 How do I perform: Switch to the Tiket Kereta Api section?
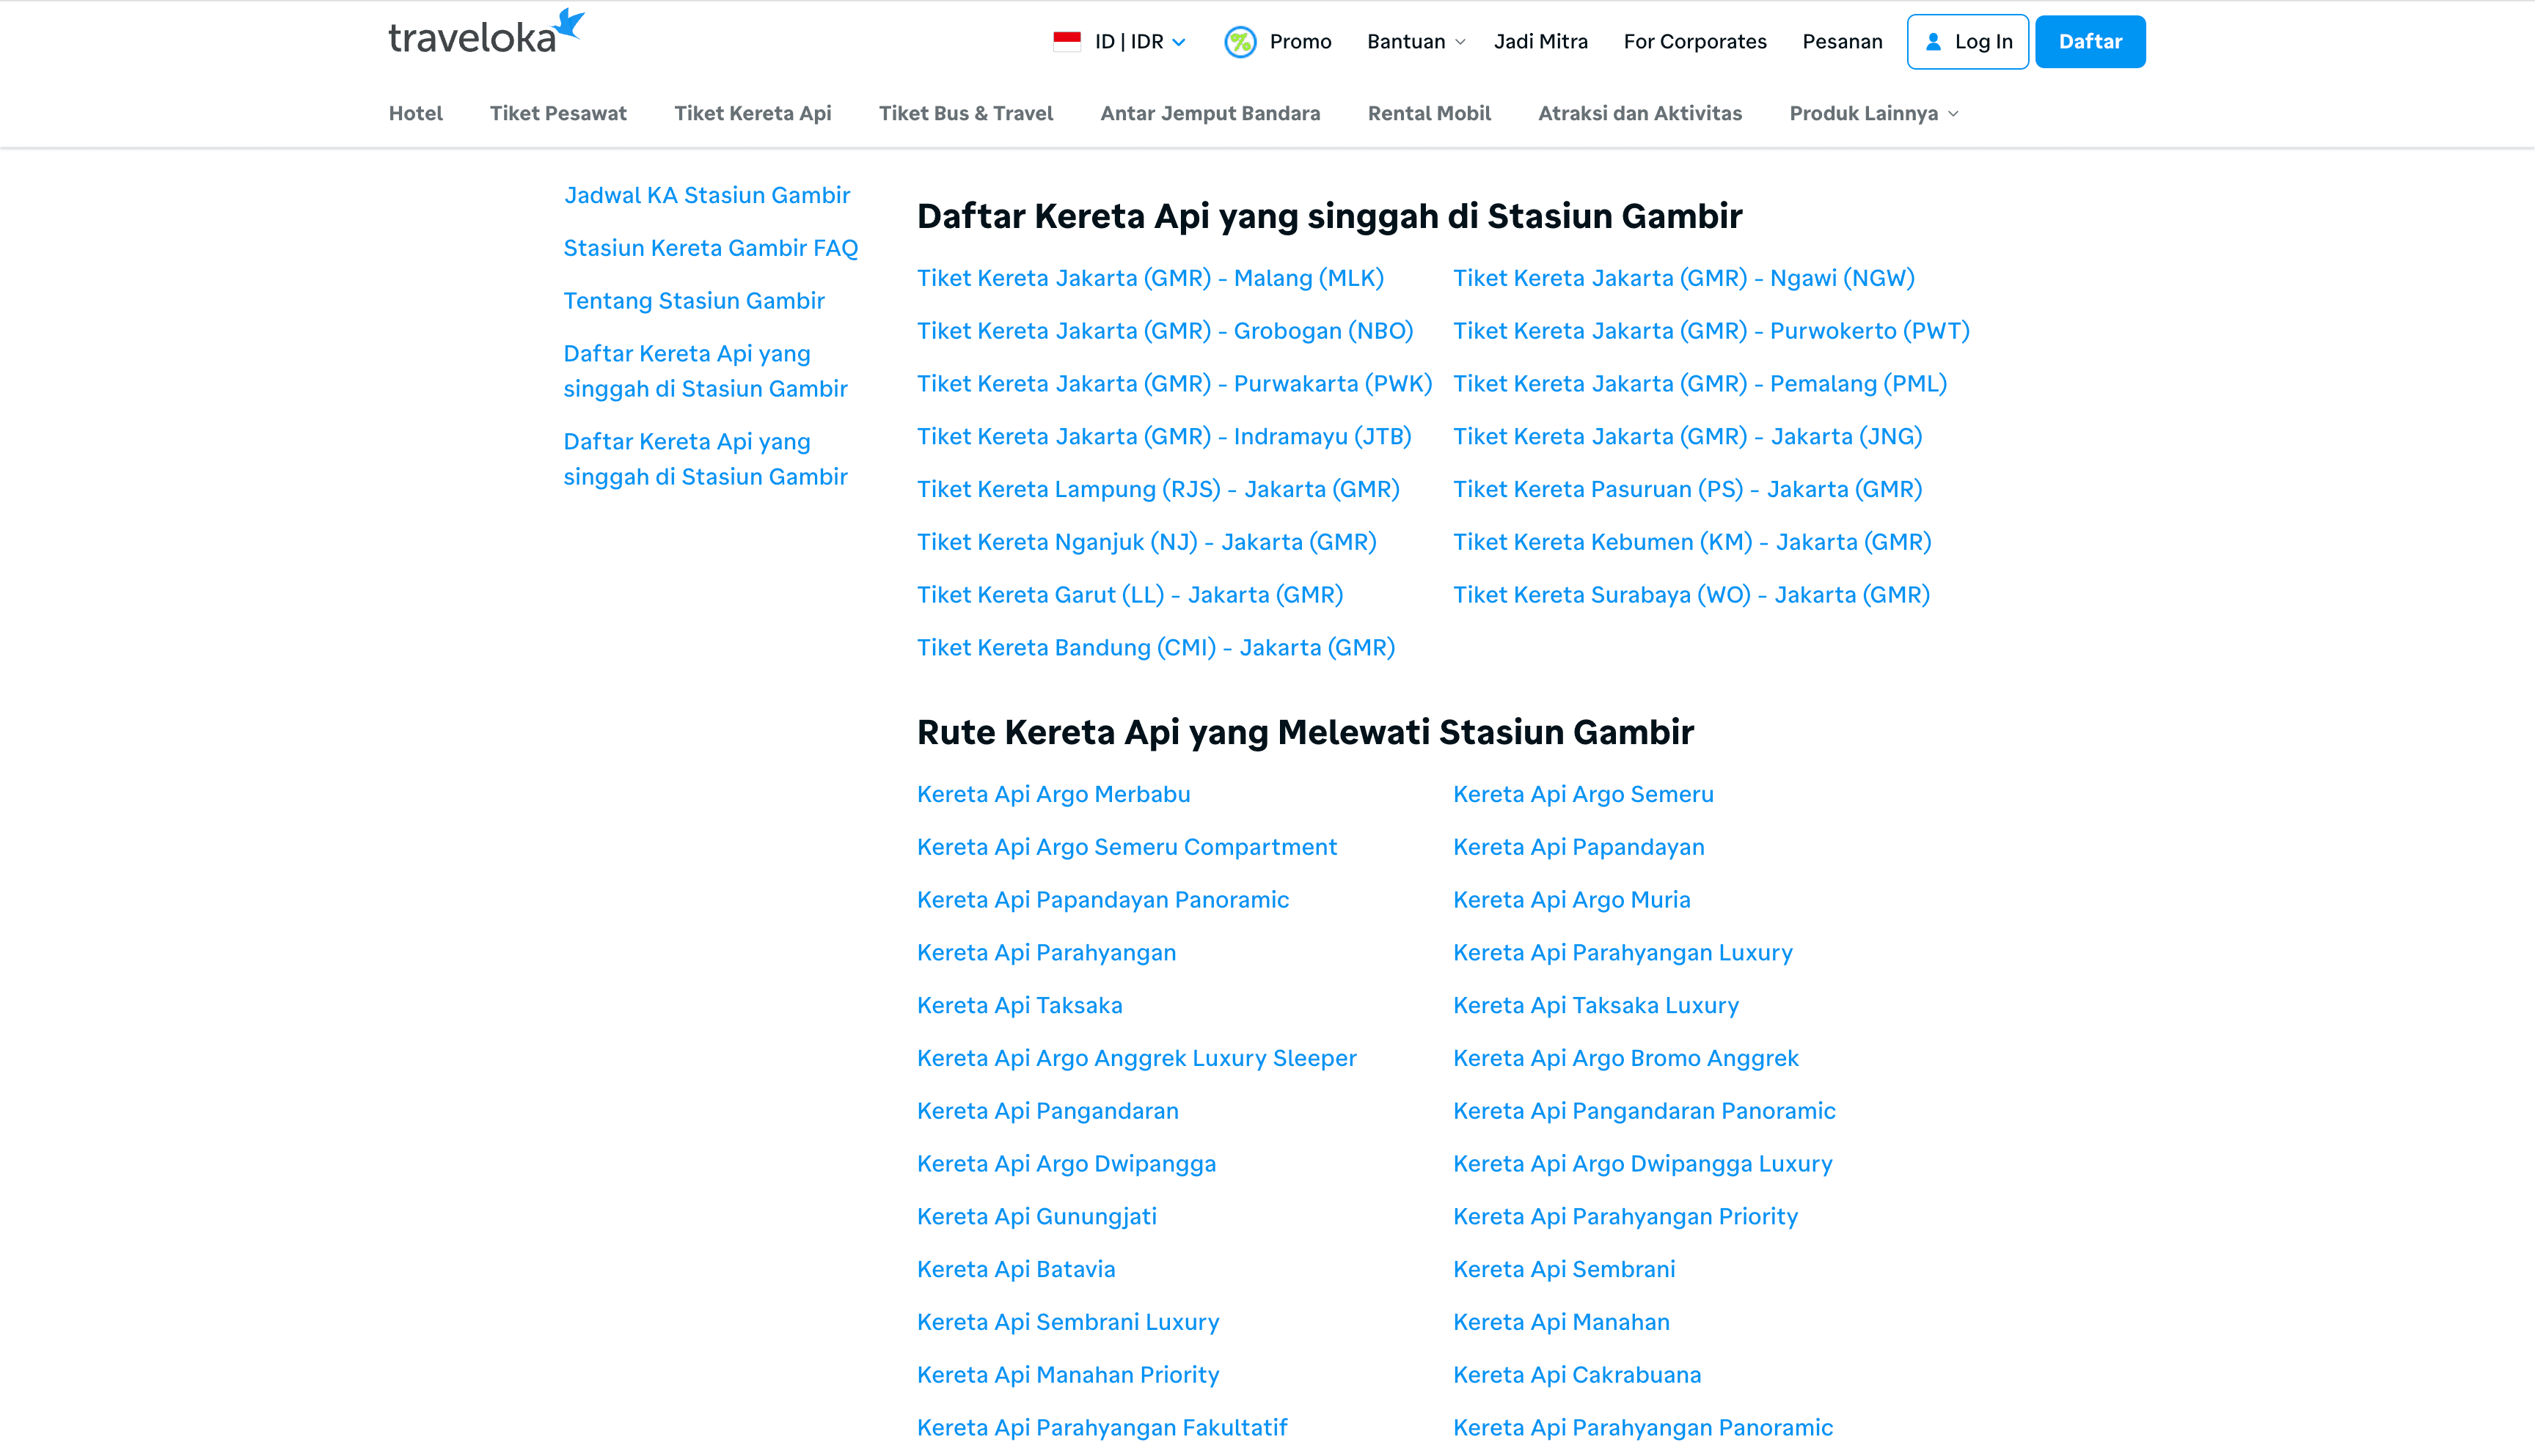753,113
